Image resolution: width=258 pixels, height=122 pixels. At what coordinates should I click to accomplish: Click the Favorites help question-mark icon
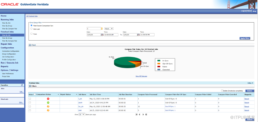22,85
